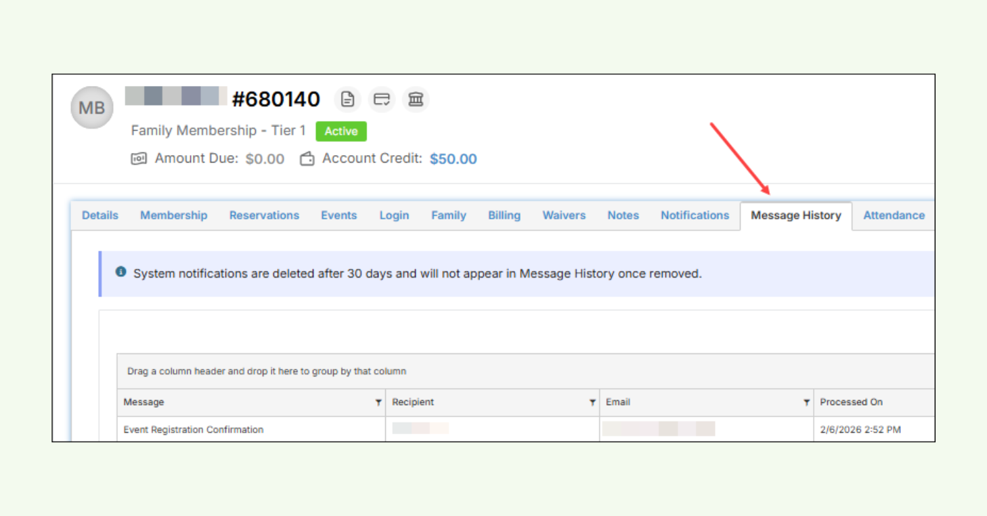Image resolution: width=987 pixels, height=516 pixels.
Task: Open the member notes document icon
Action: [x=347, y=99]
